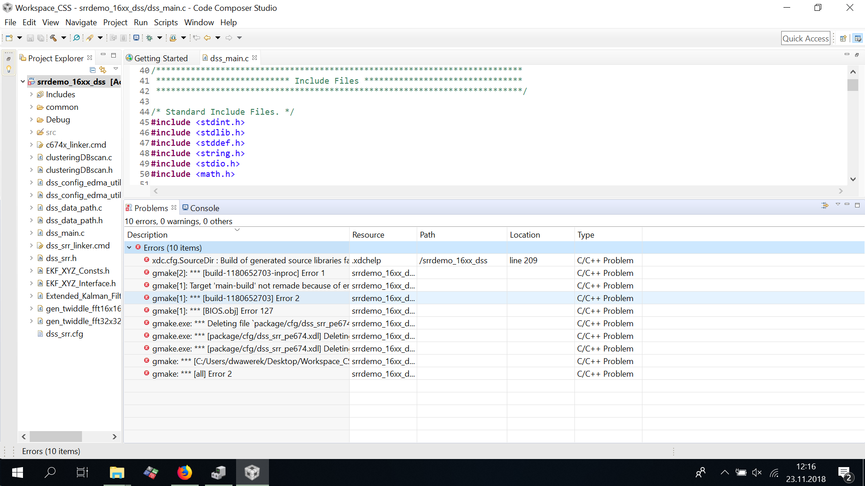Image resolution: width=865 pixels, height=486 pixels.
Task: Click Collapse All in Project Explorer
Action: click(92, 70)
